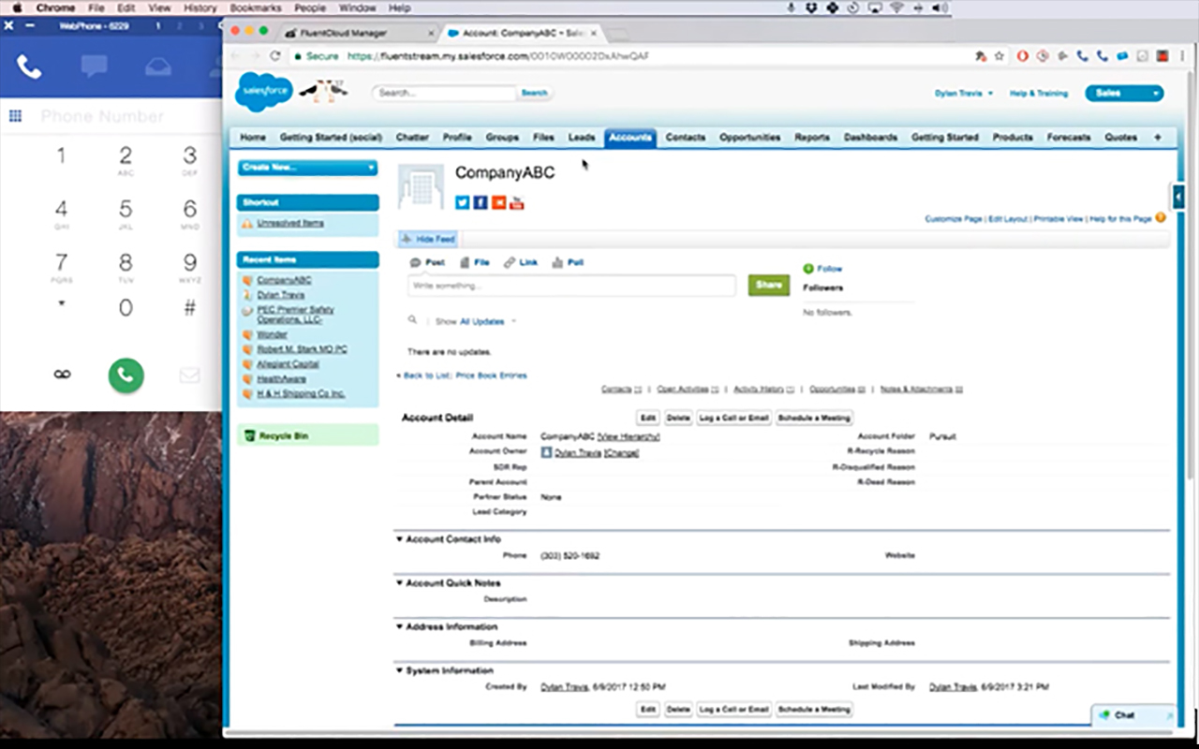Open the Chatter tab

tap(412, 137)
